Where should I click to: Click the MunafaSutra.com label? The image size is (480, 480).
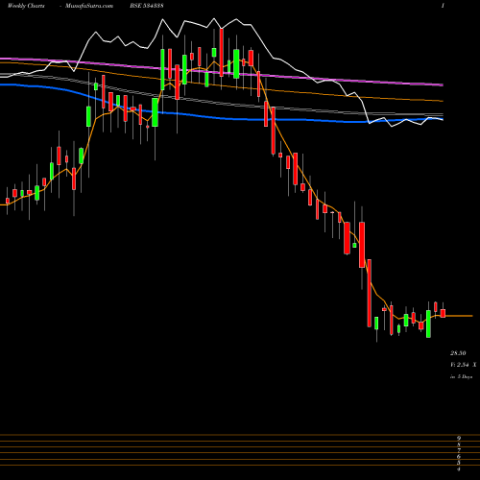[89, 6]
